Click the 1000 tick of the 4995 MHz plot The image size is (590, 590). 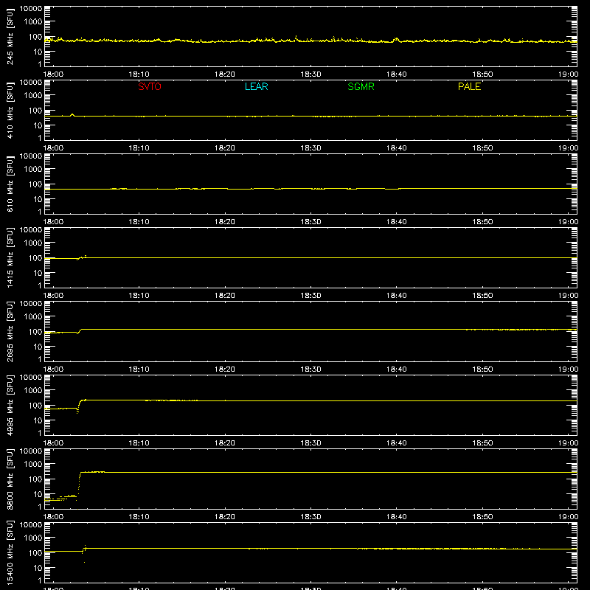(x=33, y=391)
